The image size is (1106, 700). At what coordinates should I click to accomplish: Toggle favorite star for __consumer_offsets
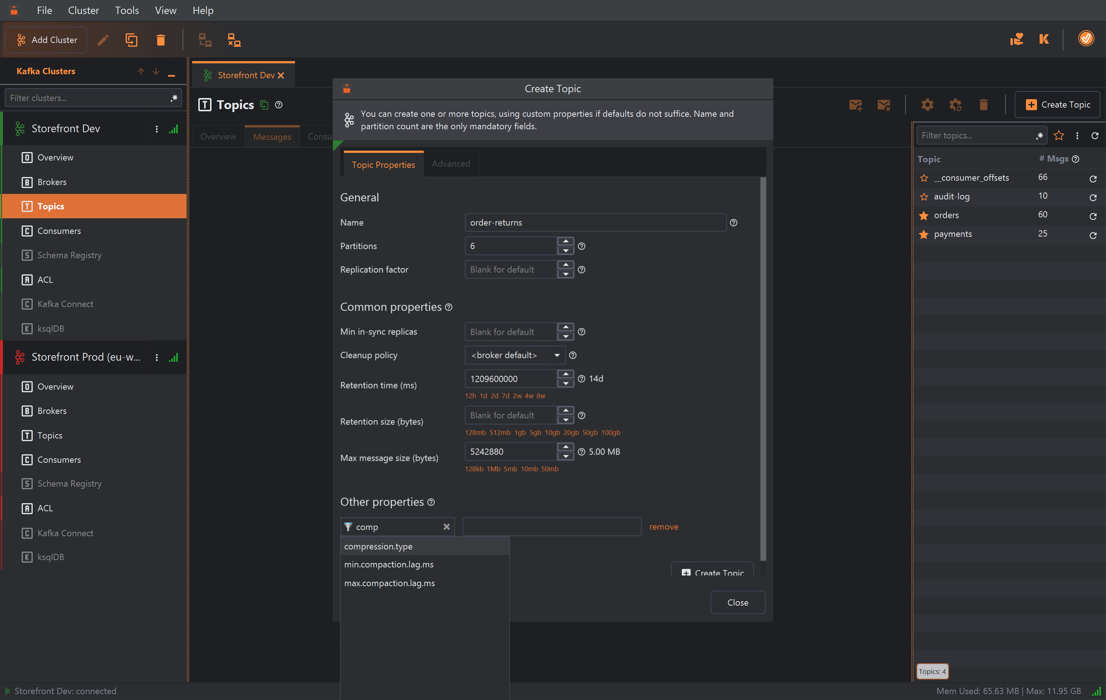pos(924,178)
